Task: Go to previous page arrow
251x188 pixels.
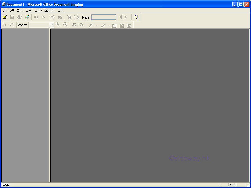Action: pos(121,17)
